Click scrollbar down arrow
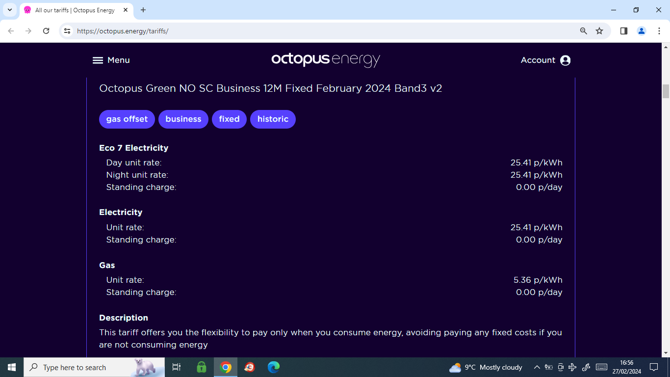The height and width of the screenshot is (377, 670). coord(666,353)
